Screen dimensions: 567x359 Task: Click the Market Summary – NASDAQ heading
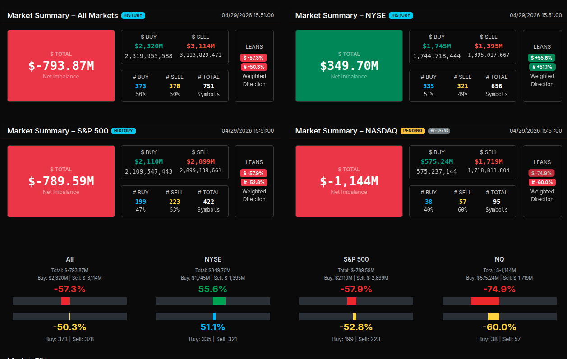[346, 131]
